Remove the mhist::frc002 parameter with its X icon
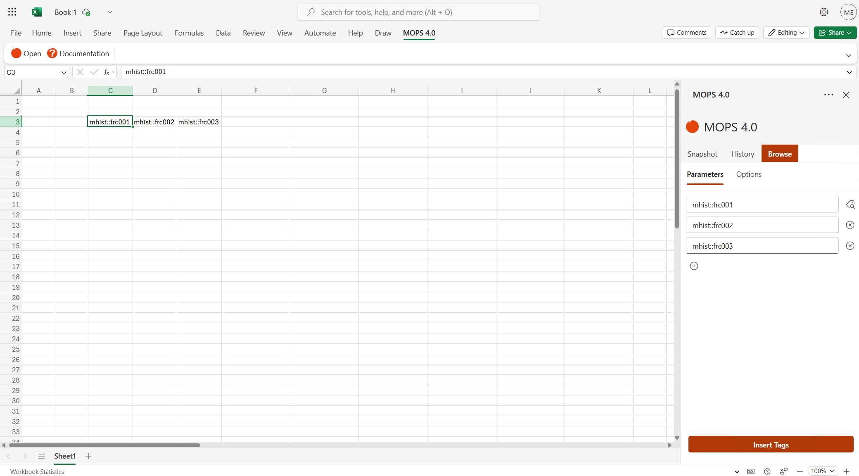 coord(850,225)
